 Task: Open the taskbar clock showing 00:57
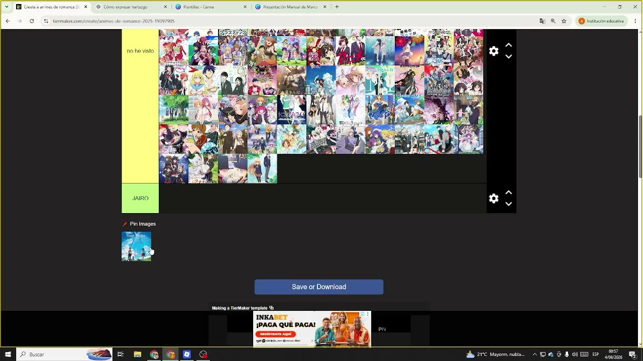(x=613, y=354)
